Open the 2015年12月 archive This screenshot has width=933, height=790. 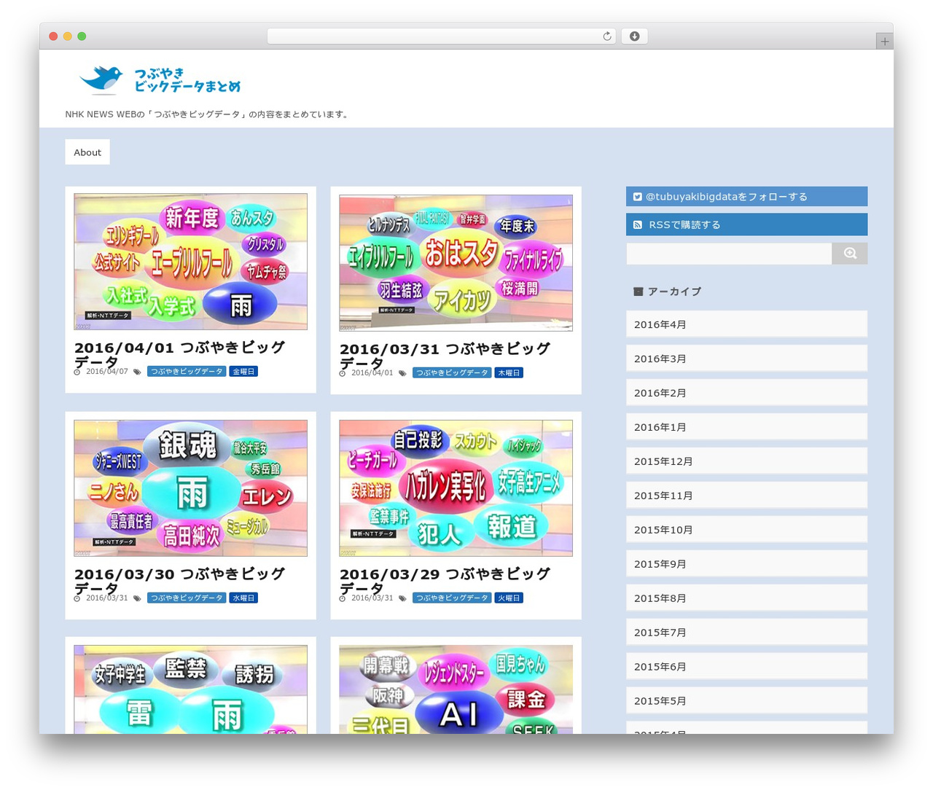(x=746, y=461)
